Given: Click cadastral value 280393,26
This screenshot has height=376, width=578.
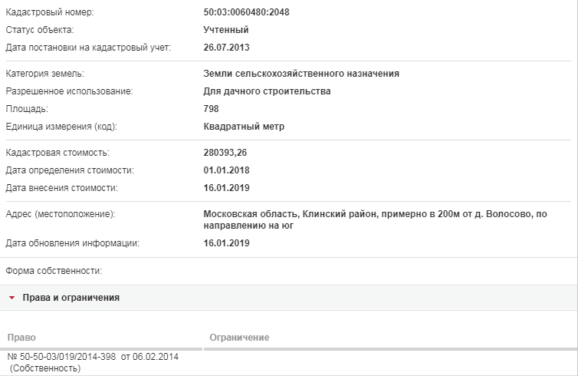Looking at the screenshot, I should coord(225,153).
